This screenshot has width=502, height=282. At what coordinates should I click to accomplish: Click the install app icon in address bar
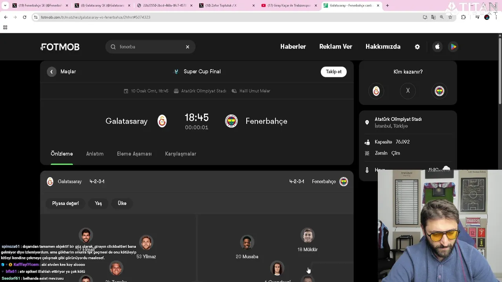(x=425, y=17)
